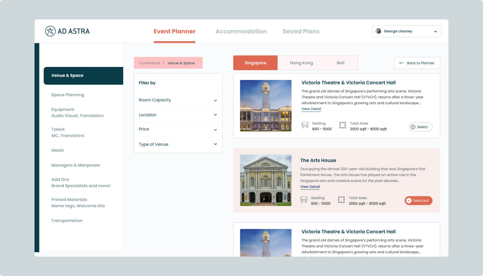Deselect The Arts House via its Selected button

pos(418,200)
